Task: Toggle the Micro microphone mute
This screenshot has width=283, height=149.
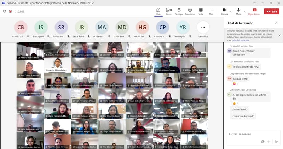Action: tap(238, 11)
